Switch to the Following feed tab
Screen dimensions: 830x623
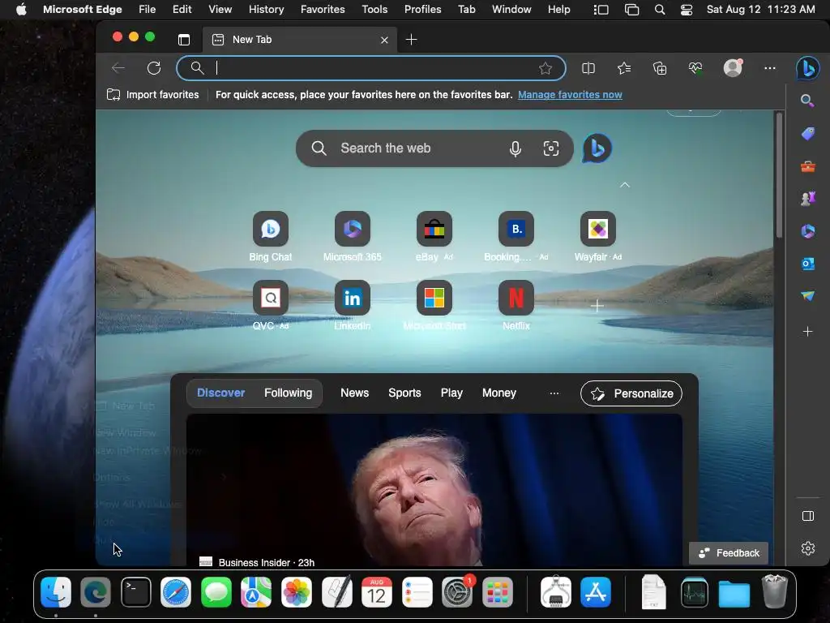(288, 393)
